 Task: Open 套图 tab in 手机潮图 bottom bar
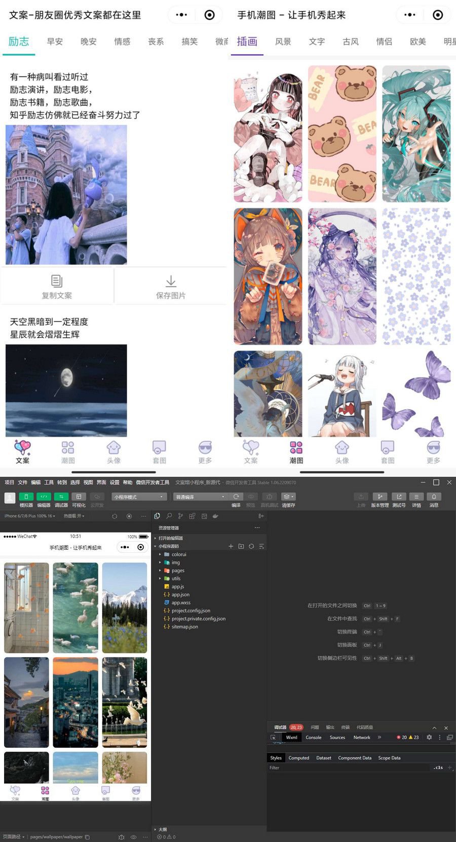click(388, 452)
